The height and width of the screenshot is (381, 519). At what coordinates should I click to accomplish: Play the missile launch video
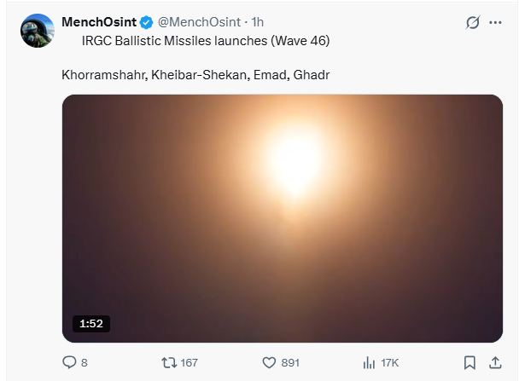tap(282, 218)
